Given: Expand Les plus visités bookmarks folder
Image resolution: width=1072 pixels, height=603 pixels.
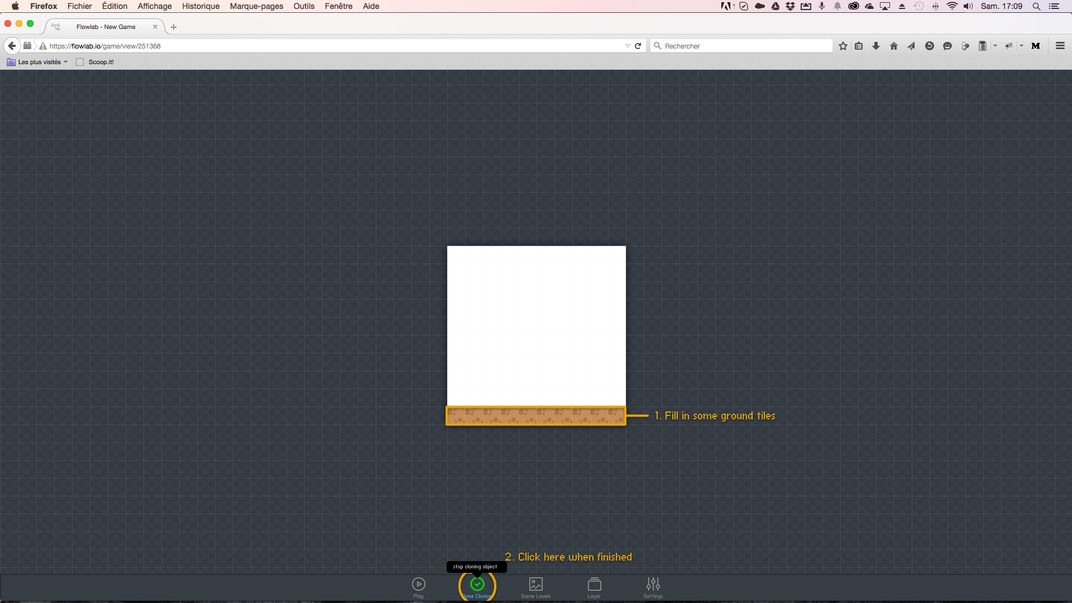Looking at the screenshot, I should tap(37, 62).
